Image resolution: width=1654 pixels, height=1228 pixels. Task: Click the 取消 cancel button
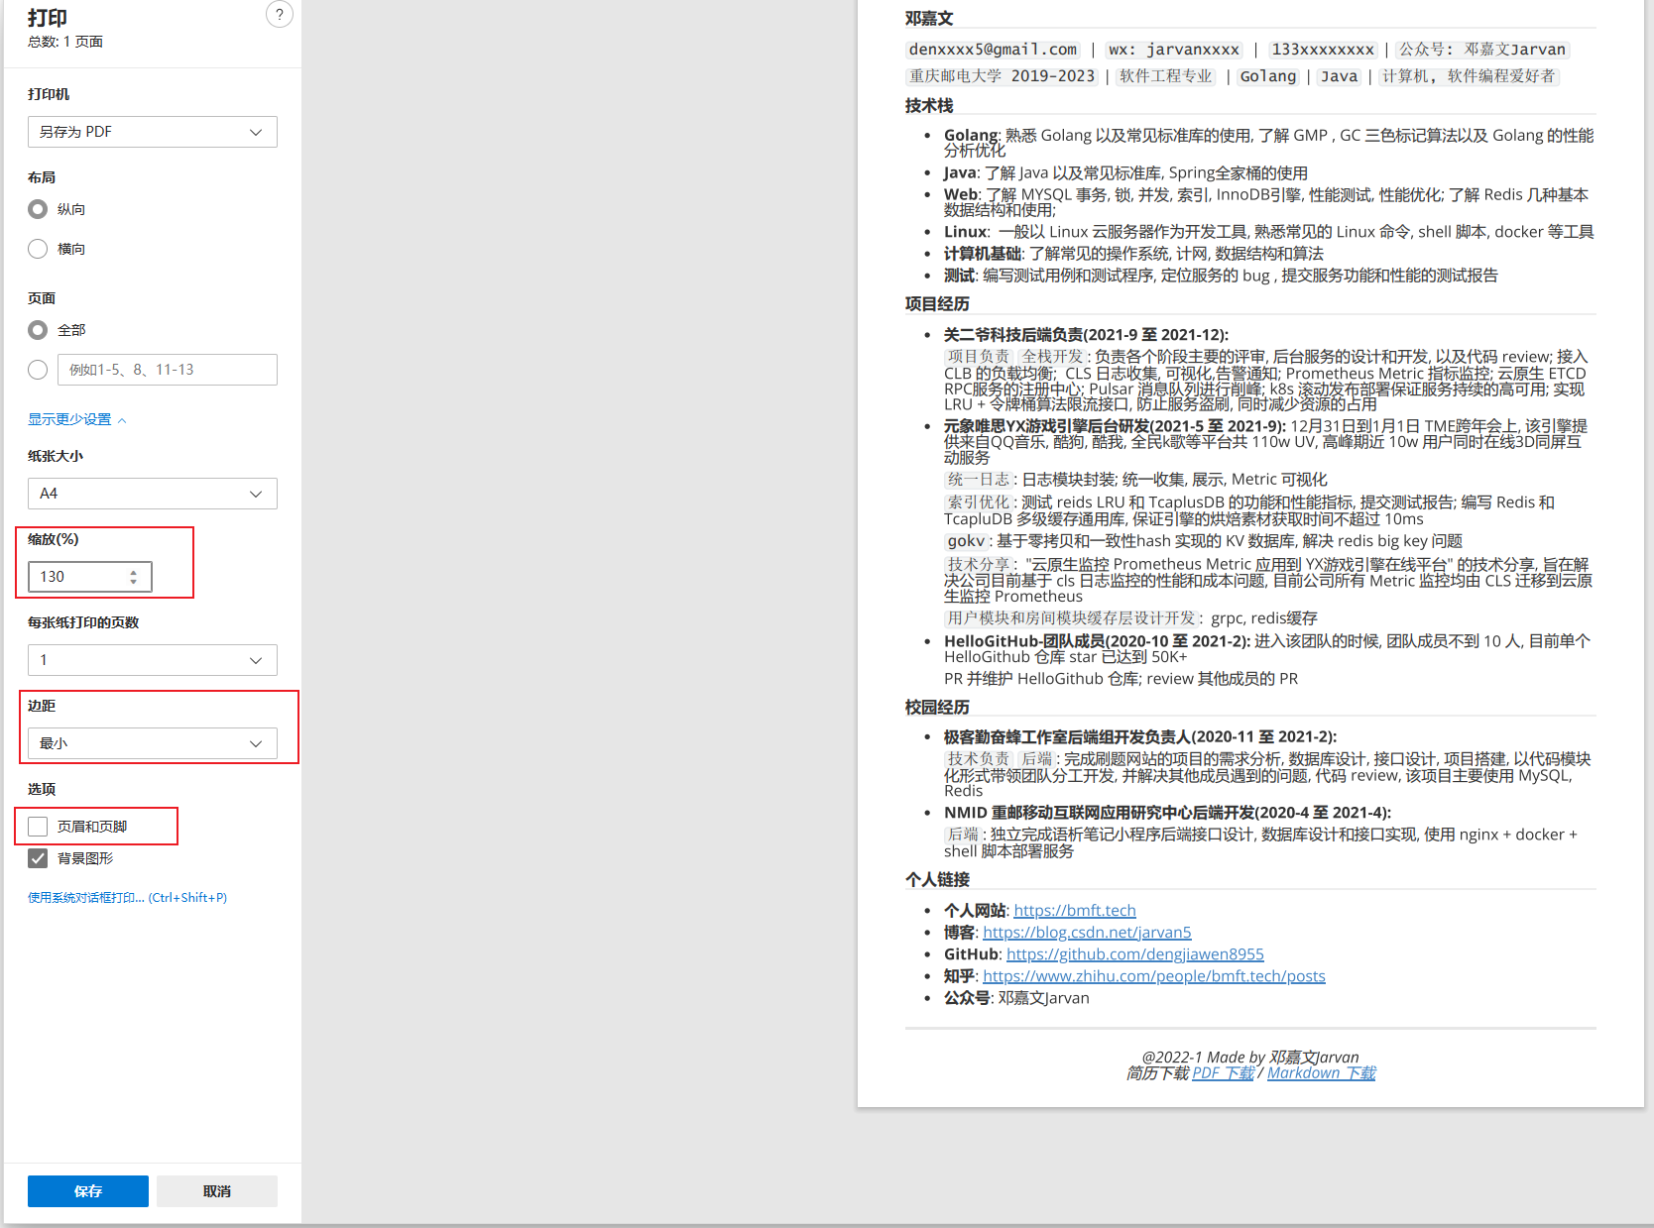click(217, 1191)
